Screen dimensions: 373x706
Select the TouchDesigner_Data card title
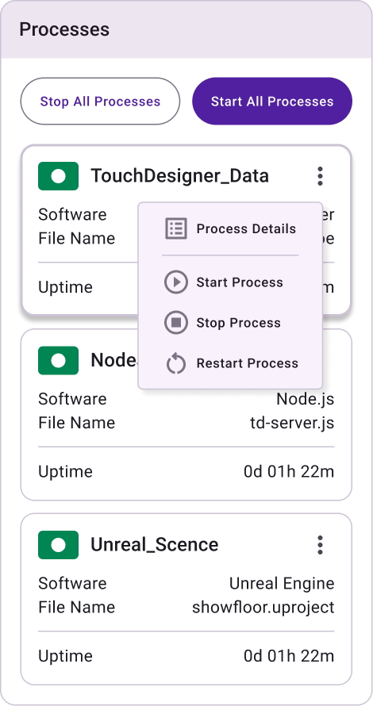[x=179, y=176]
